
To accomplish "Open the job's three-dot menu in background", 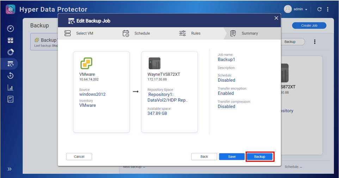I will pyautogui.click(x=315, y=42).
